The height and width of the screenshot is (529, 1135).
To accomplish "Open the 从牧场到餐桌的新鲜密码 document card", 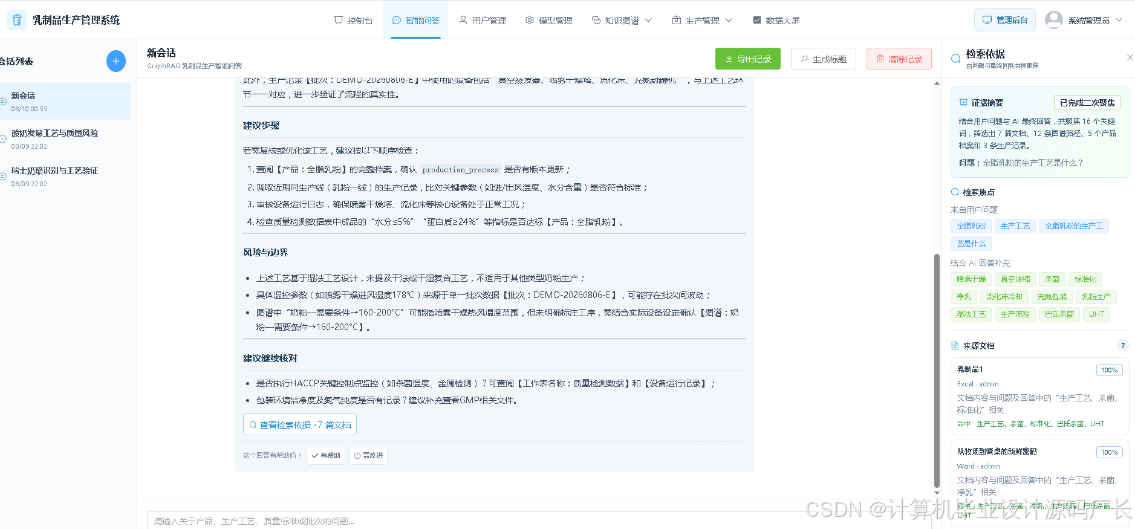I will 1039,482.
